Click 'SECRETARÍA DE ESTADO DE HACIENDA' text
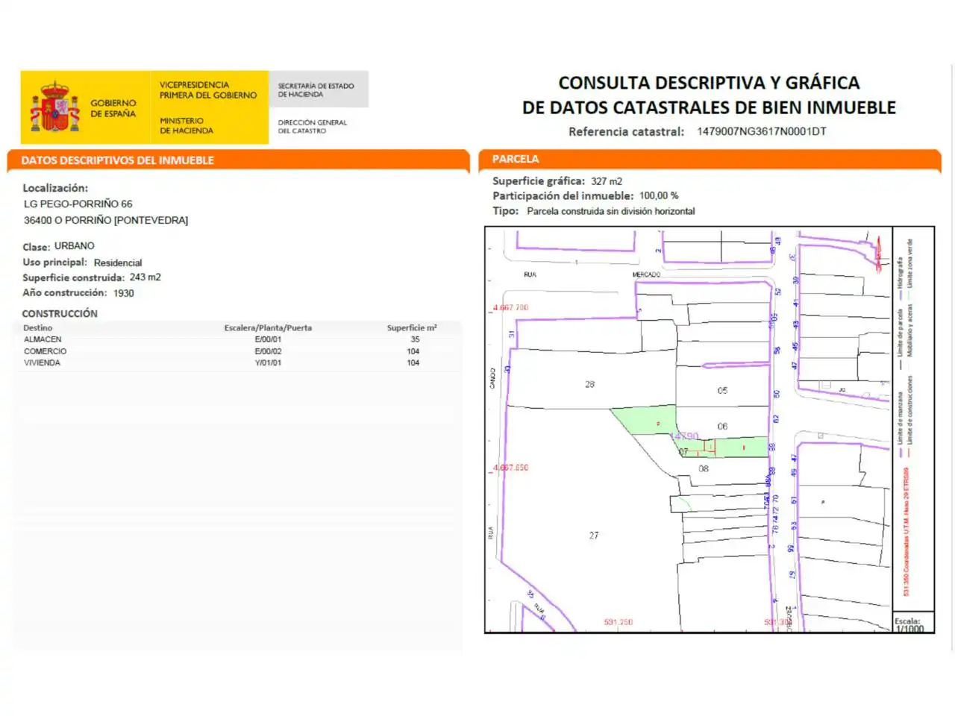The image size is (955, 716). (316, 90)
